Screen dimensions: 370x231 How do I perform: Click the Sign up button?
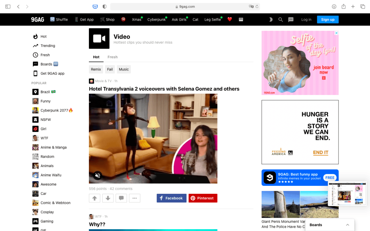pyautogui.click(x=327, y=19)
